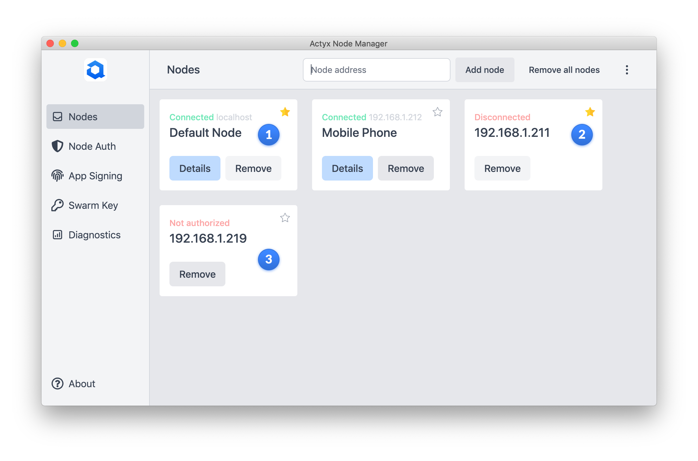
Task: Remove the 192.168.1.219 node
Action: [197, 274]
